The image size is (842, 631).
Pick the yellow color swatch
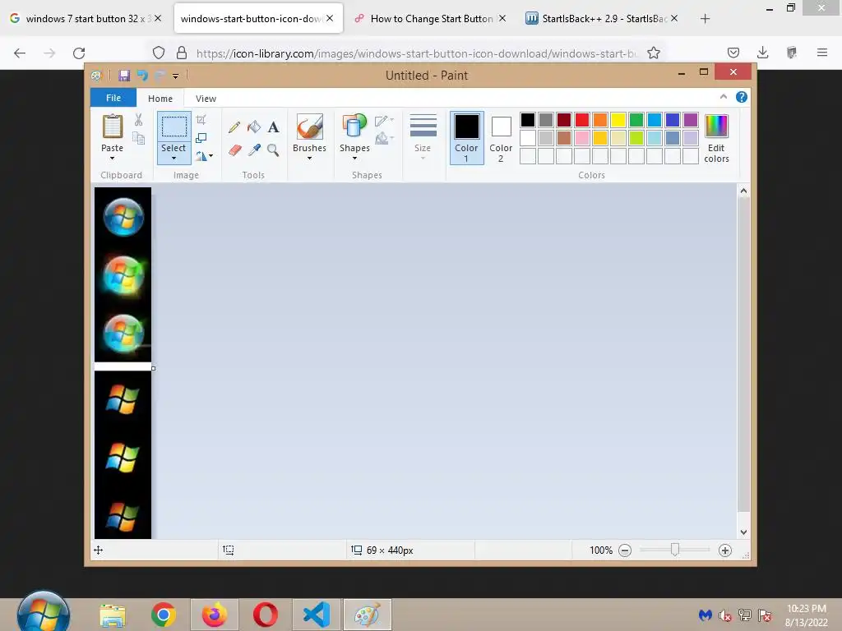pos(618,120)
